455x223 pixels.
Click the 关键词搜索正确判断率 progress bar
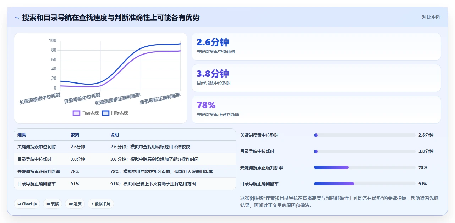(364, 167)
